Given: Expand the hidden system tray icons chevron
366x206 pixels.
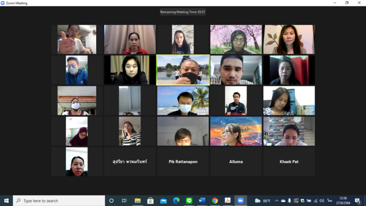Looking at the screenshot, I should click(277, 201).
